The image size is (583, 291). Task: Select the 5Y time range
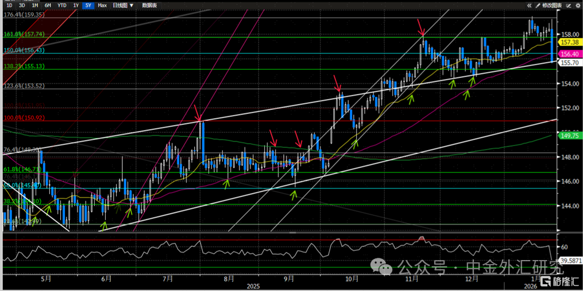[87, 5]
